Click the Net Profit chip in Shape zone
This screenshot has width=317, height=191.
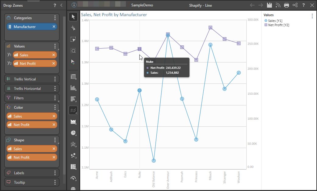tap(30, 157)
